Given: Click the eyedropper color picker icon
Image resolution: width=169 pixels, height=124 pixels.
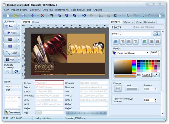Looking at the screenshot, I should [156, 75].
